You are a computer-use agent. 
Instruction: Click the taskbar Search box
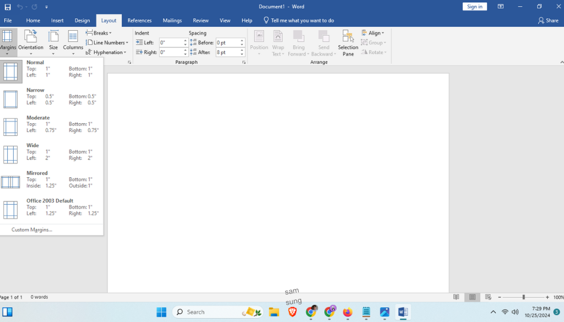point(218,312)
